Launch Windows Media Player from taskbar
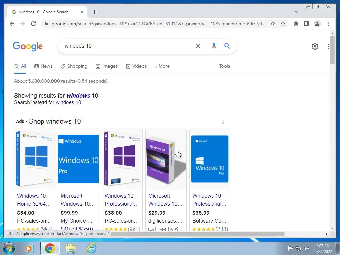The width and height of the screenshot is (340, 255). (29, 248)
